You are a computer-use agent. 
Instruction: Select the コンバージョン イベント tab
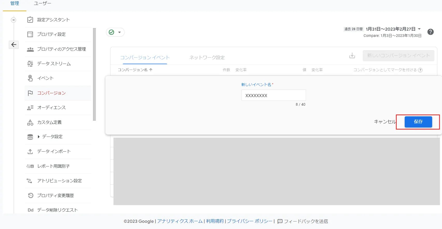[x=145, y=58]
